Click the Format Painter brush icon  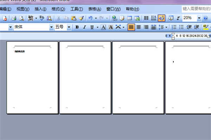[81, 18]
